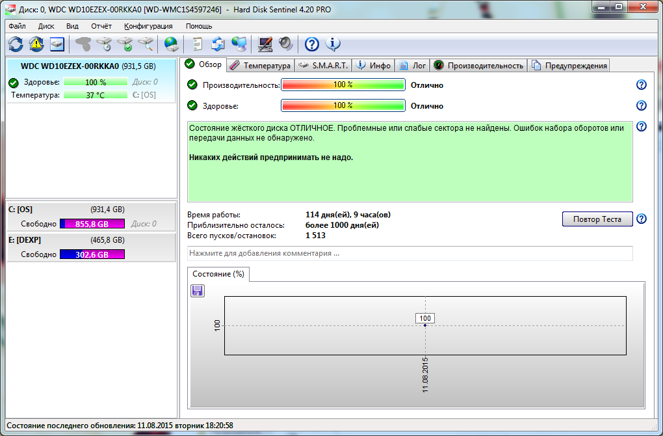Click the sidebar Температура 37 °C bar
The image size is (663, 436).
pyautogui.click(x=96, y=95)
